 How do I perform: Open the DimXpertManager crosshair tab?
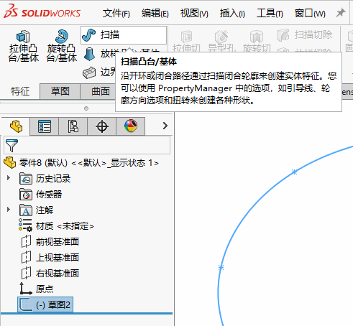click(x=102, y=126)
